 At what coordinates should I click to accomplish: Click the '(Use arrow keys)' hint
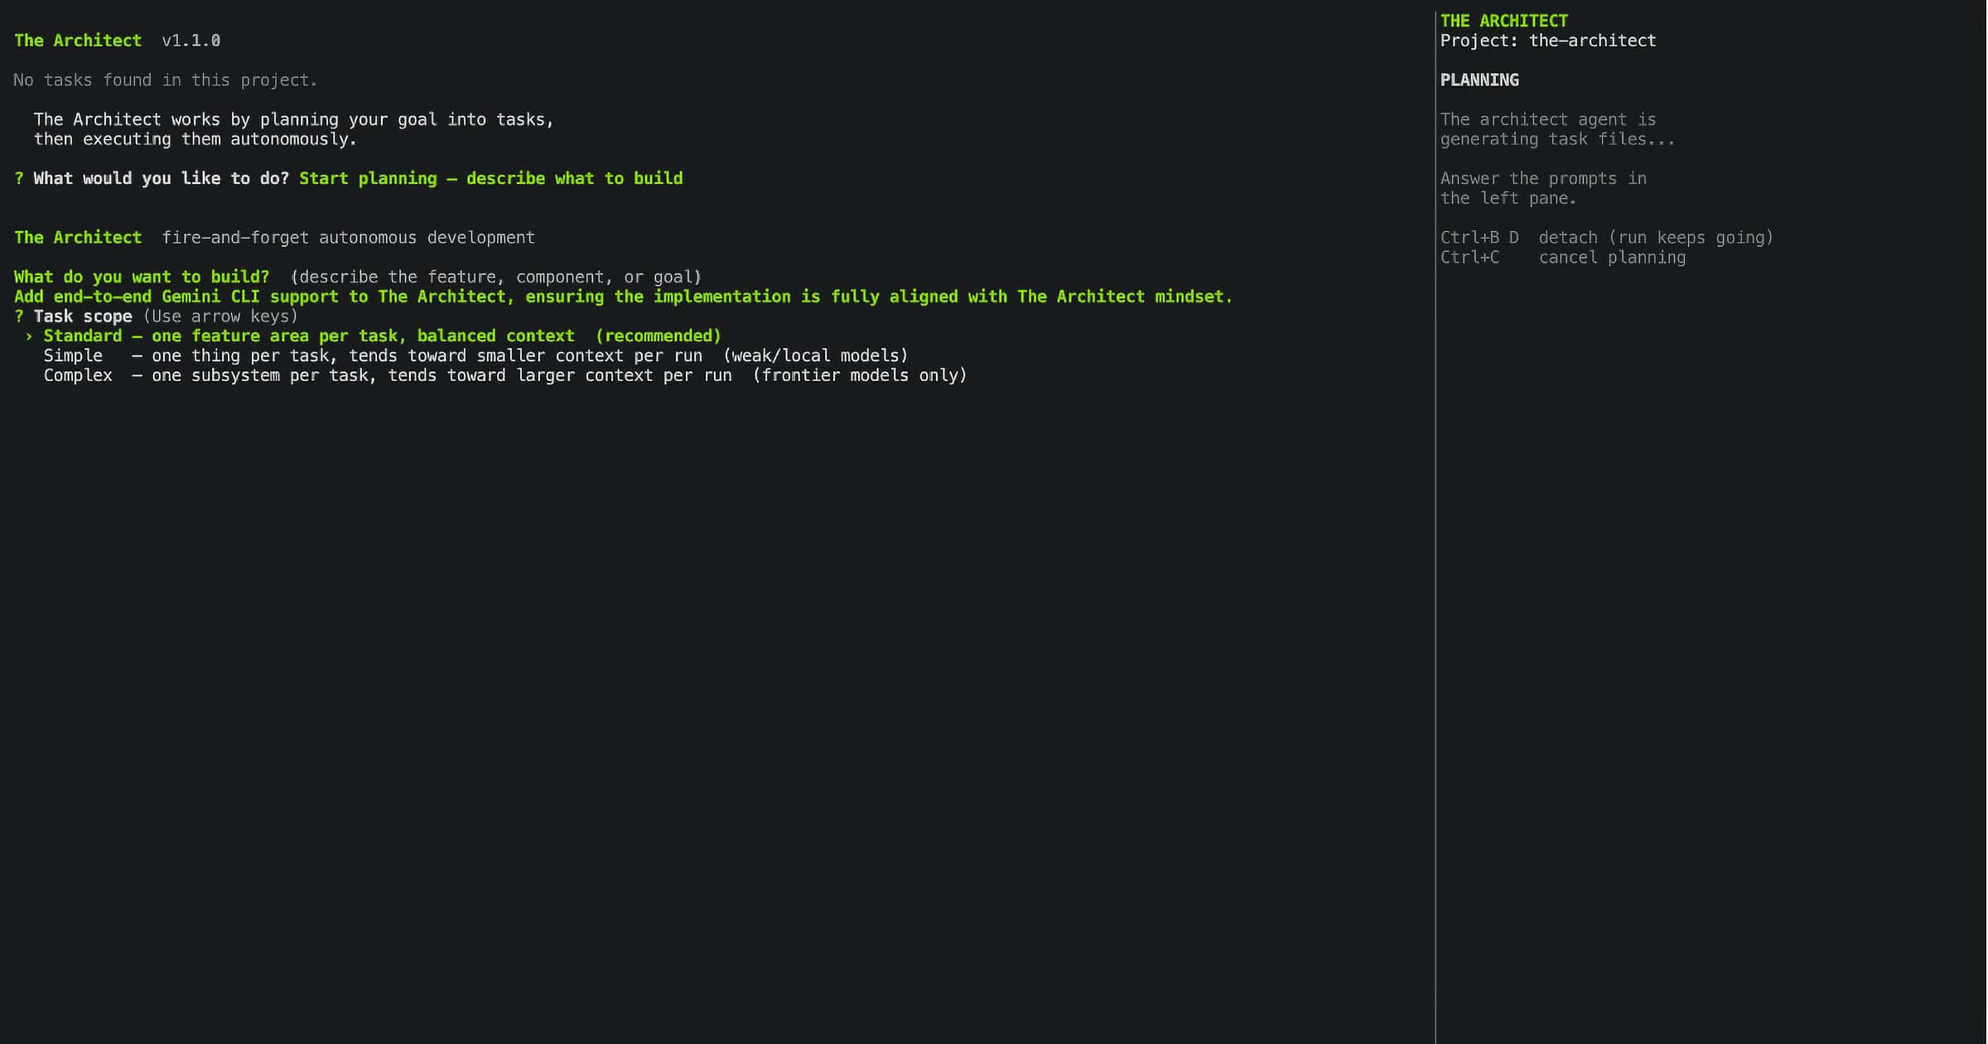(x=220, y=316)
